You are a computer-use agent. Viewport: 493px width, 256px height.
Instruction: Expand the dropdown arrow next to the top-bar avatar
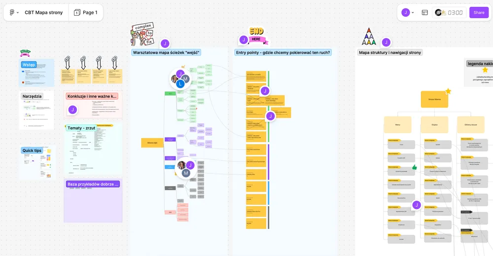(x=413, y=13)
